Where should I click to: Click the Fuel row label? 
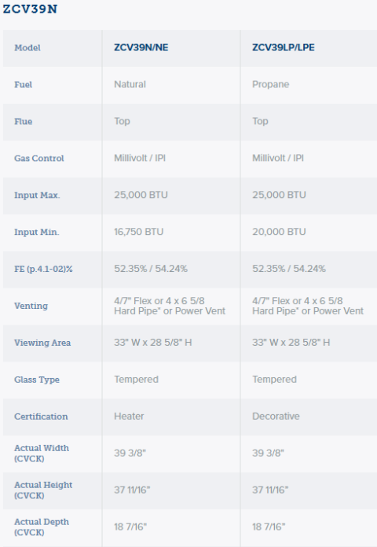point(23,85)
